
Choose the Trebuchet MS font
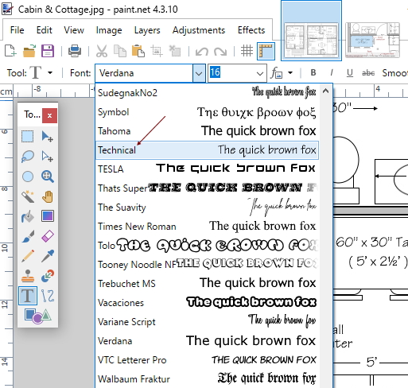click(x=207, y=284)
